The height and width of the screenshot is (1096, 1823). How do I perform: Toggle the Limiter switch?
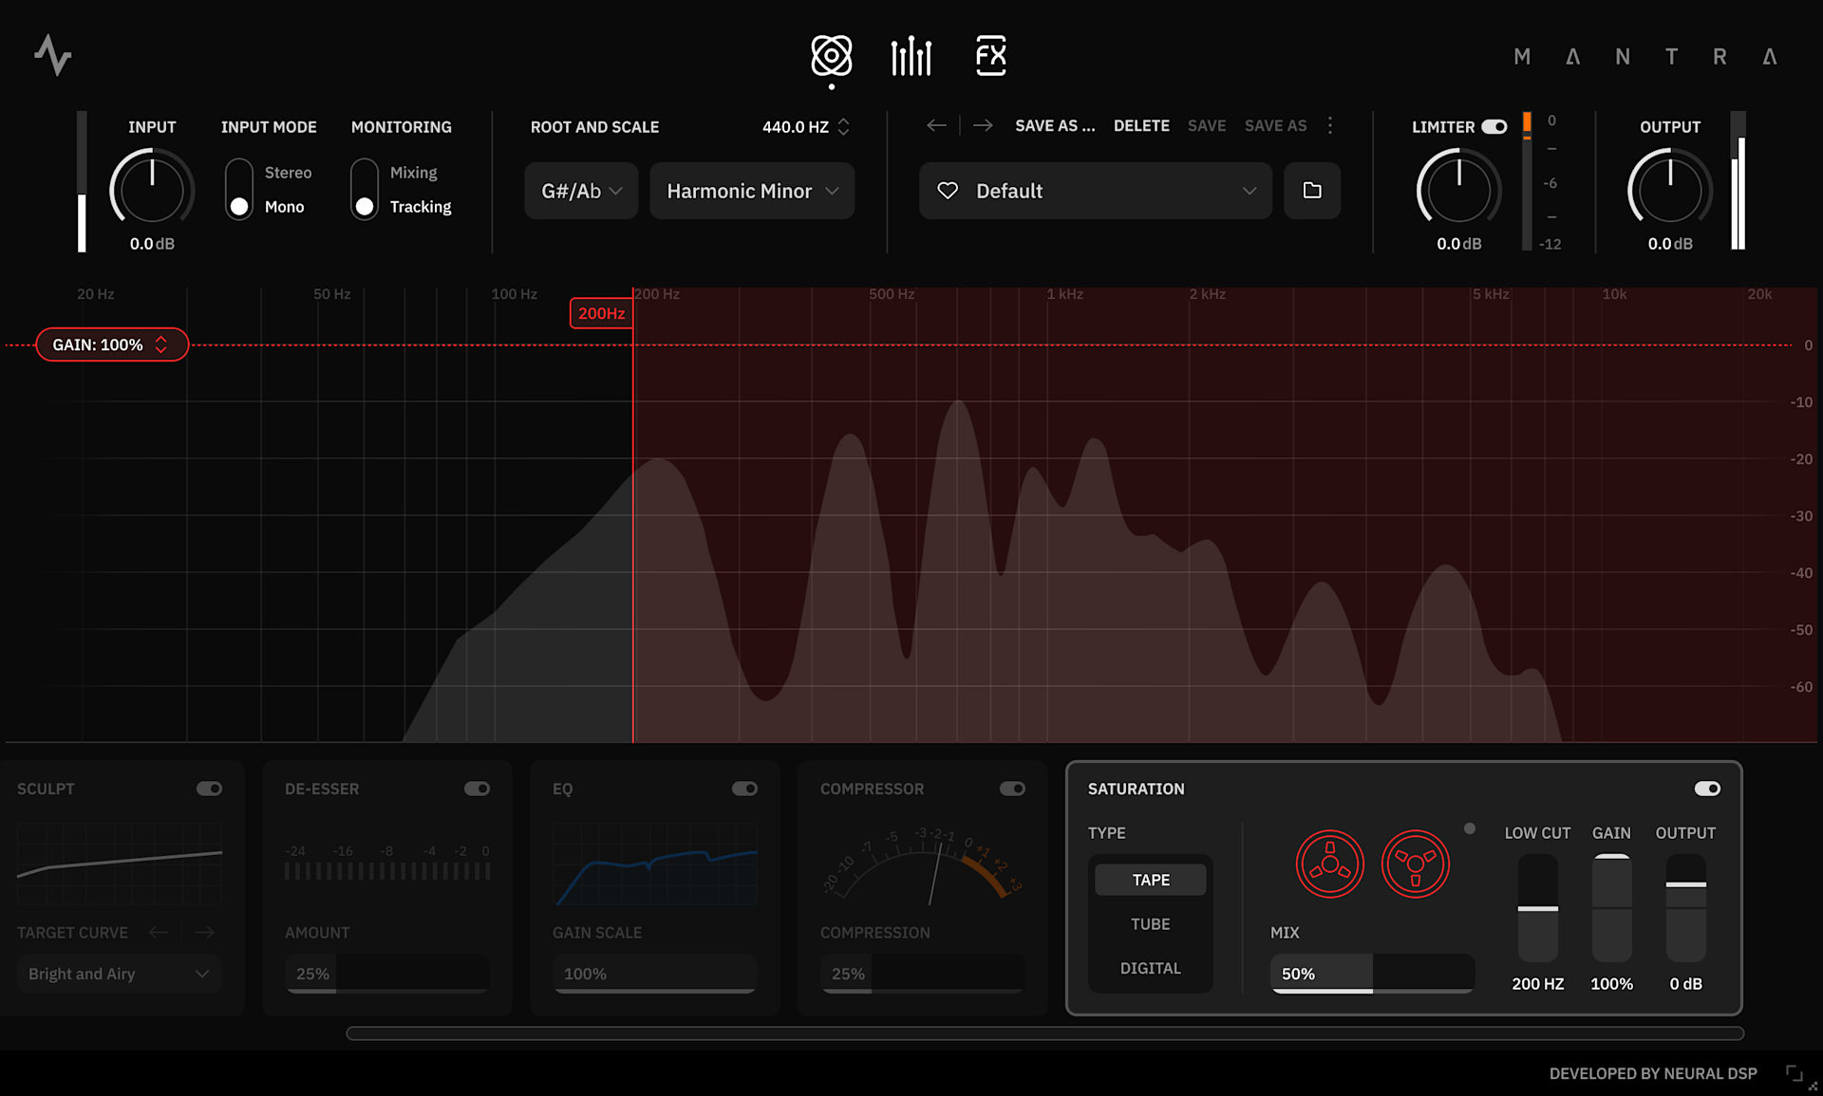point(1494,126)
